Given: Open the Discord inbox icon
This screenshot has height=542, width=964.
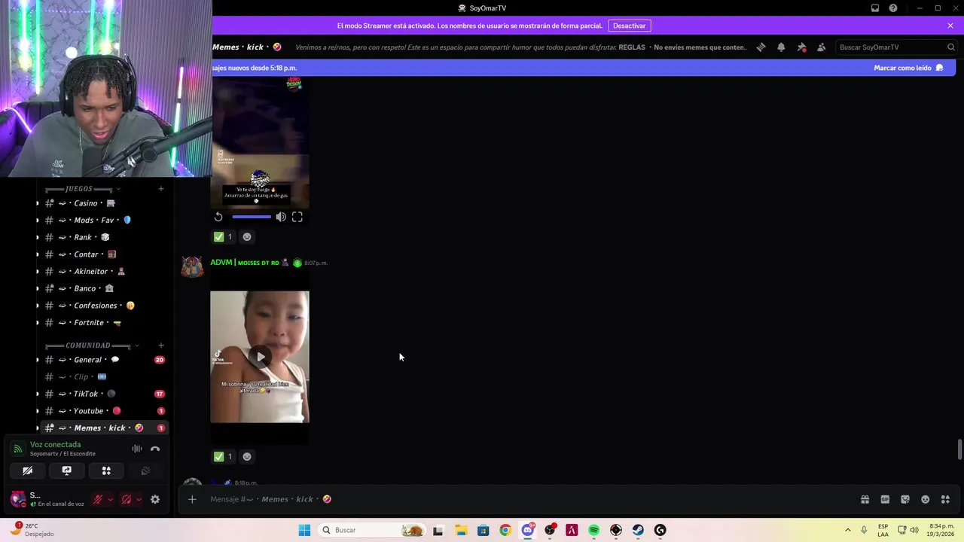Looking at the screenshot, I should click(x=875, y=8).
